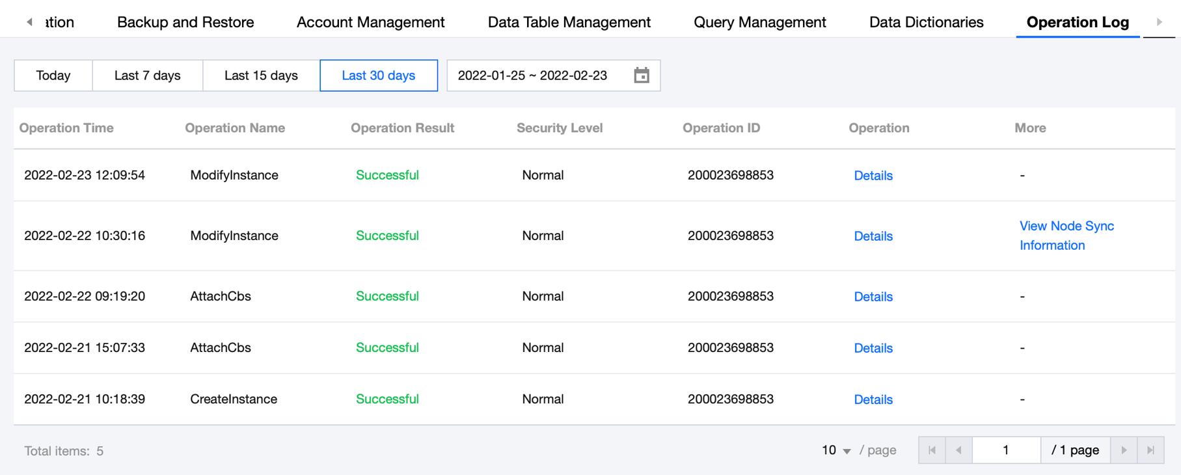Click the date range input field
The width and height of the screenshot is (1181, 475).
pyautogui.click(x=534, y=75)
